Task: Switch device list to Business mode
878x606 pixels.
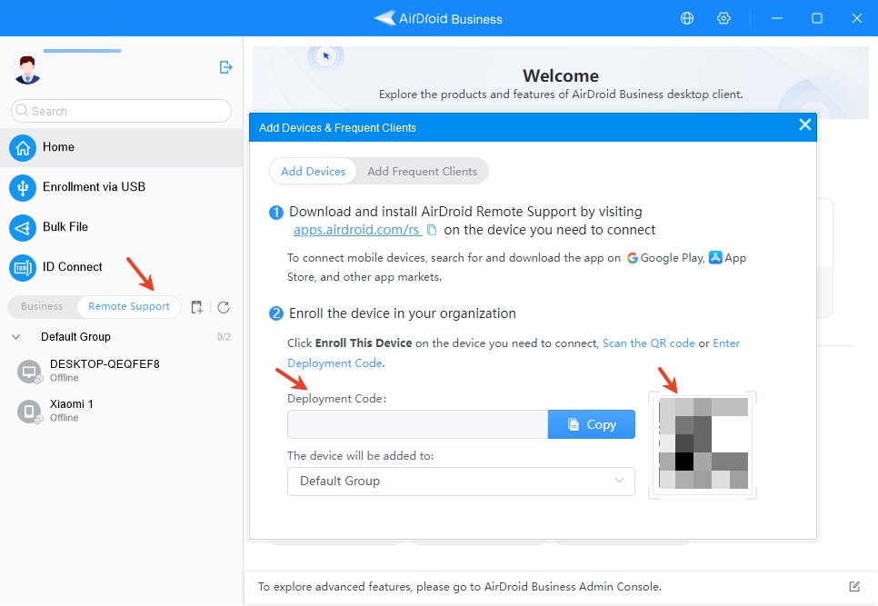Action: coord(41,307)
